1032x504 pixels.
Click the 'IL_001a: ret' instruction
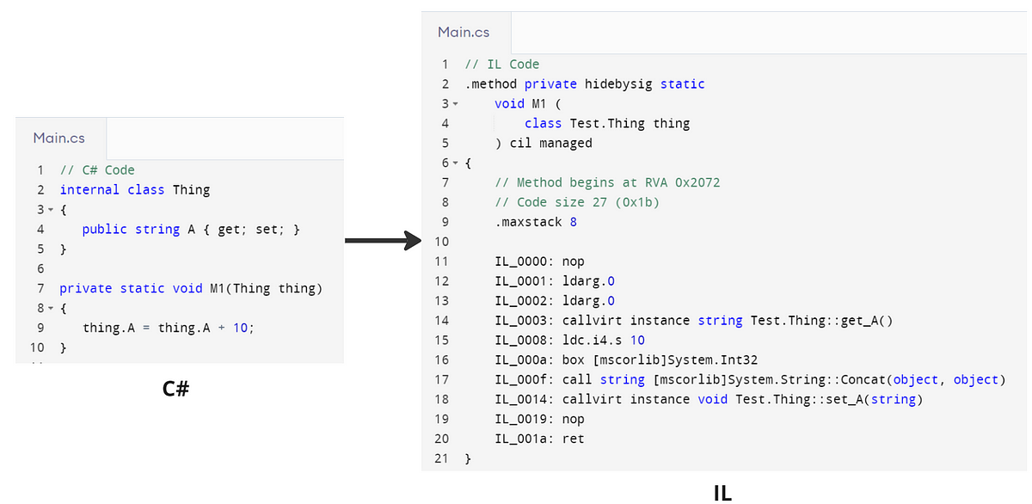[539, 439]
